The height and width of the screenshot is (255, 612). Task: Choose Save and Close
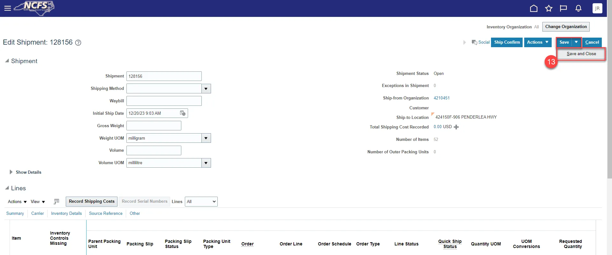pyautogui.click(x=581, y=54)
